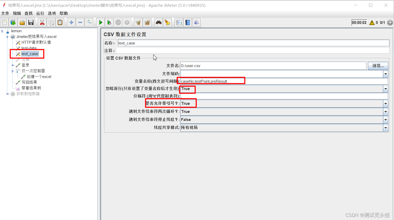394x220 pixels.
Task: Open the 遇到文件结束符再次循环 dropdown
Action: click(x=385, y=112)
